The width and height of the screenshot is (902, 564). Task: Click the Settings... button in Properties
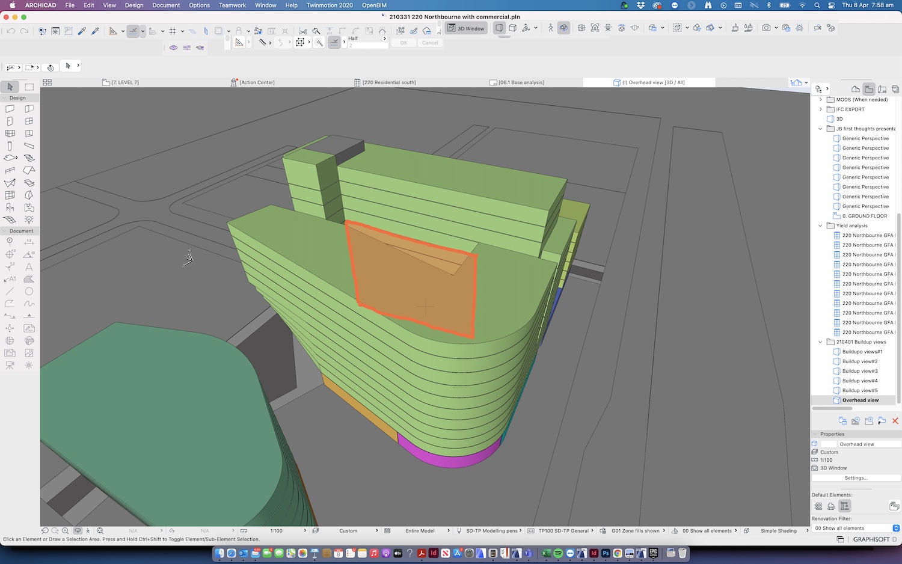click(856, 478)
